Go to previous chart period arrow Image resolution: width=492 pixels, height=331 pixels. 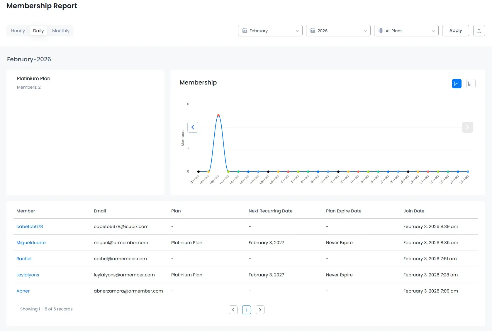(x=193, y=127)
